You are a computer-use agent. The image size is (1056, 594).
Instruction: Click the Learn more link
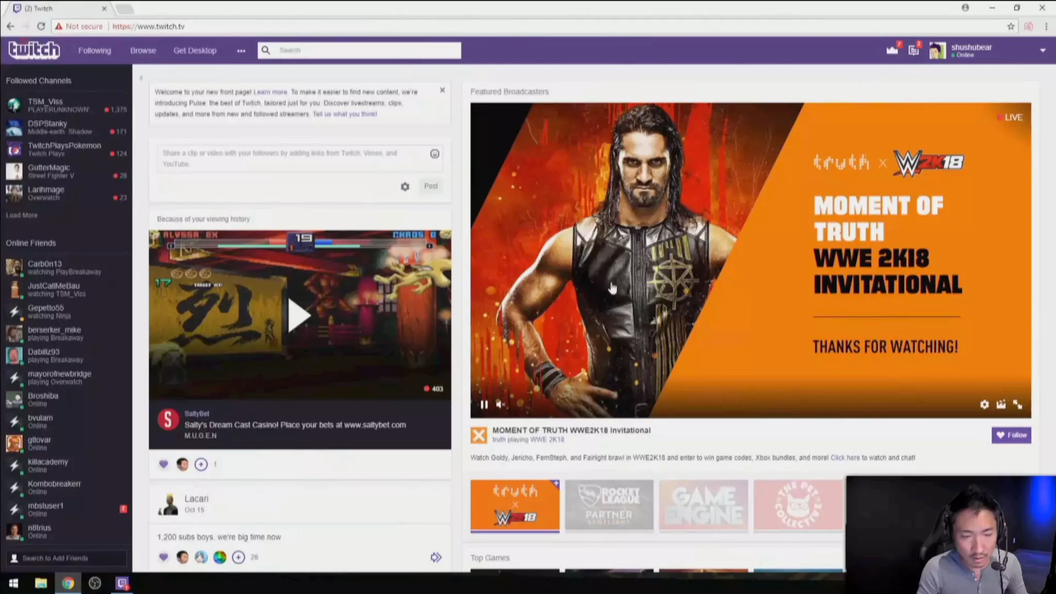[x=270, y=92]
